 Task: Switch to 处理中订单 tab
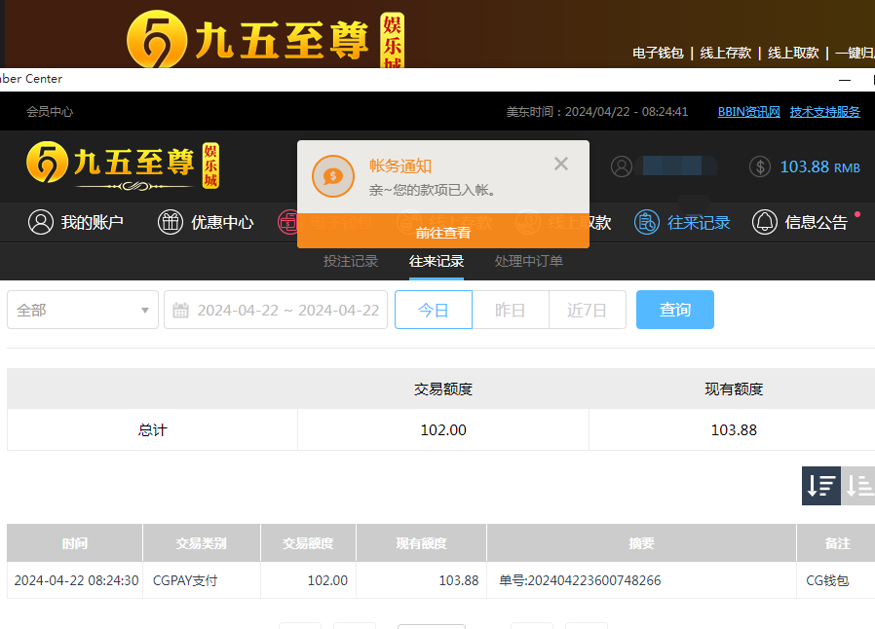[x=528, y=261]
